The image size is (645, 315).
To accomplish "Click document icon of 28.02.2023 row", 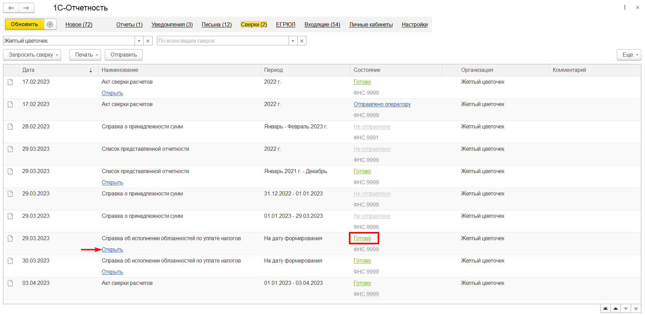I will (x=10, y=127).
